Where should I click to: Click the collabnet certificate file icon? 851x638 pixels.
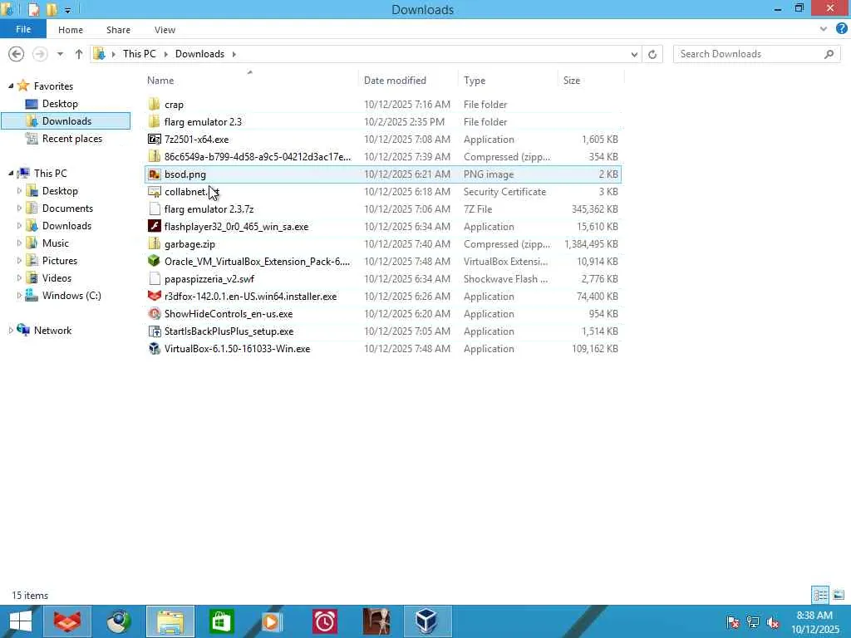[x=154, y=192]
